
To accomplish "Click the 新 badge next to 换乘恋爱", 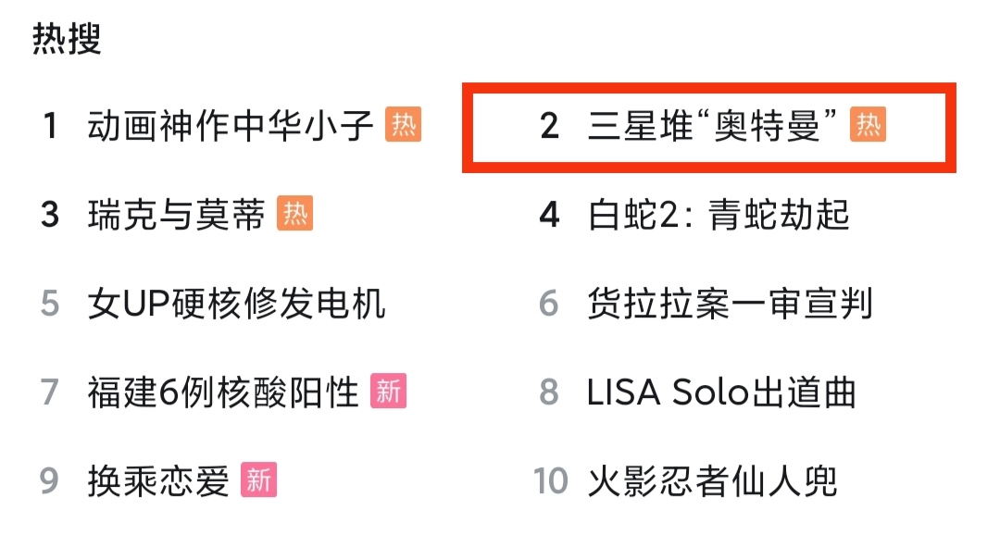I will click(x=258, y=480).
